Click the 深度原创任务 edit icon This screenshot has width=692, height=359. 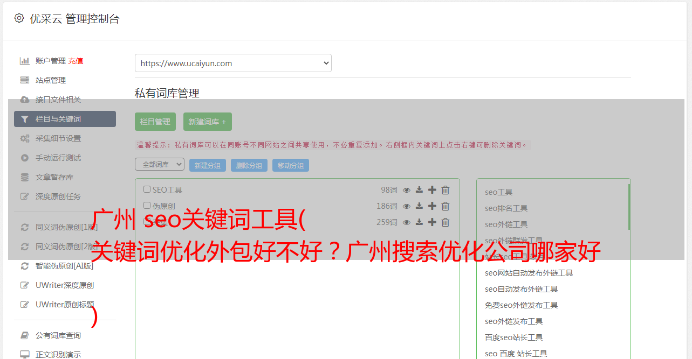[25, 196]
